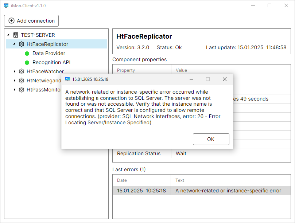Minimize the error message dialog
The height and width of the screenshot is (223, 295).
coord(191,79)
